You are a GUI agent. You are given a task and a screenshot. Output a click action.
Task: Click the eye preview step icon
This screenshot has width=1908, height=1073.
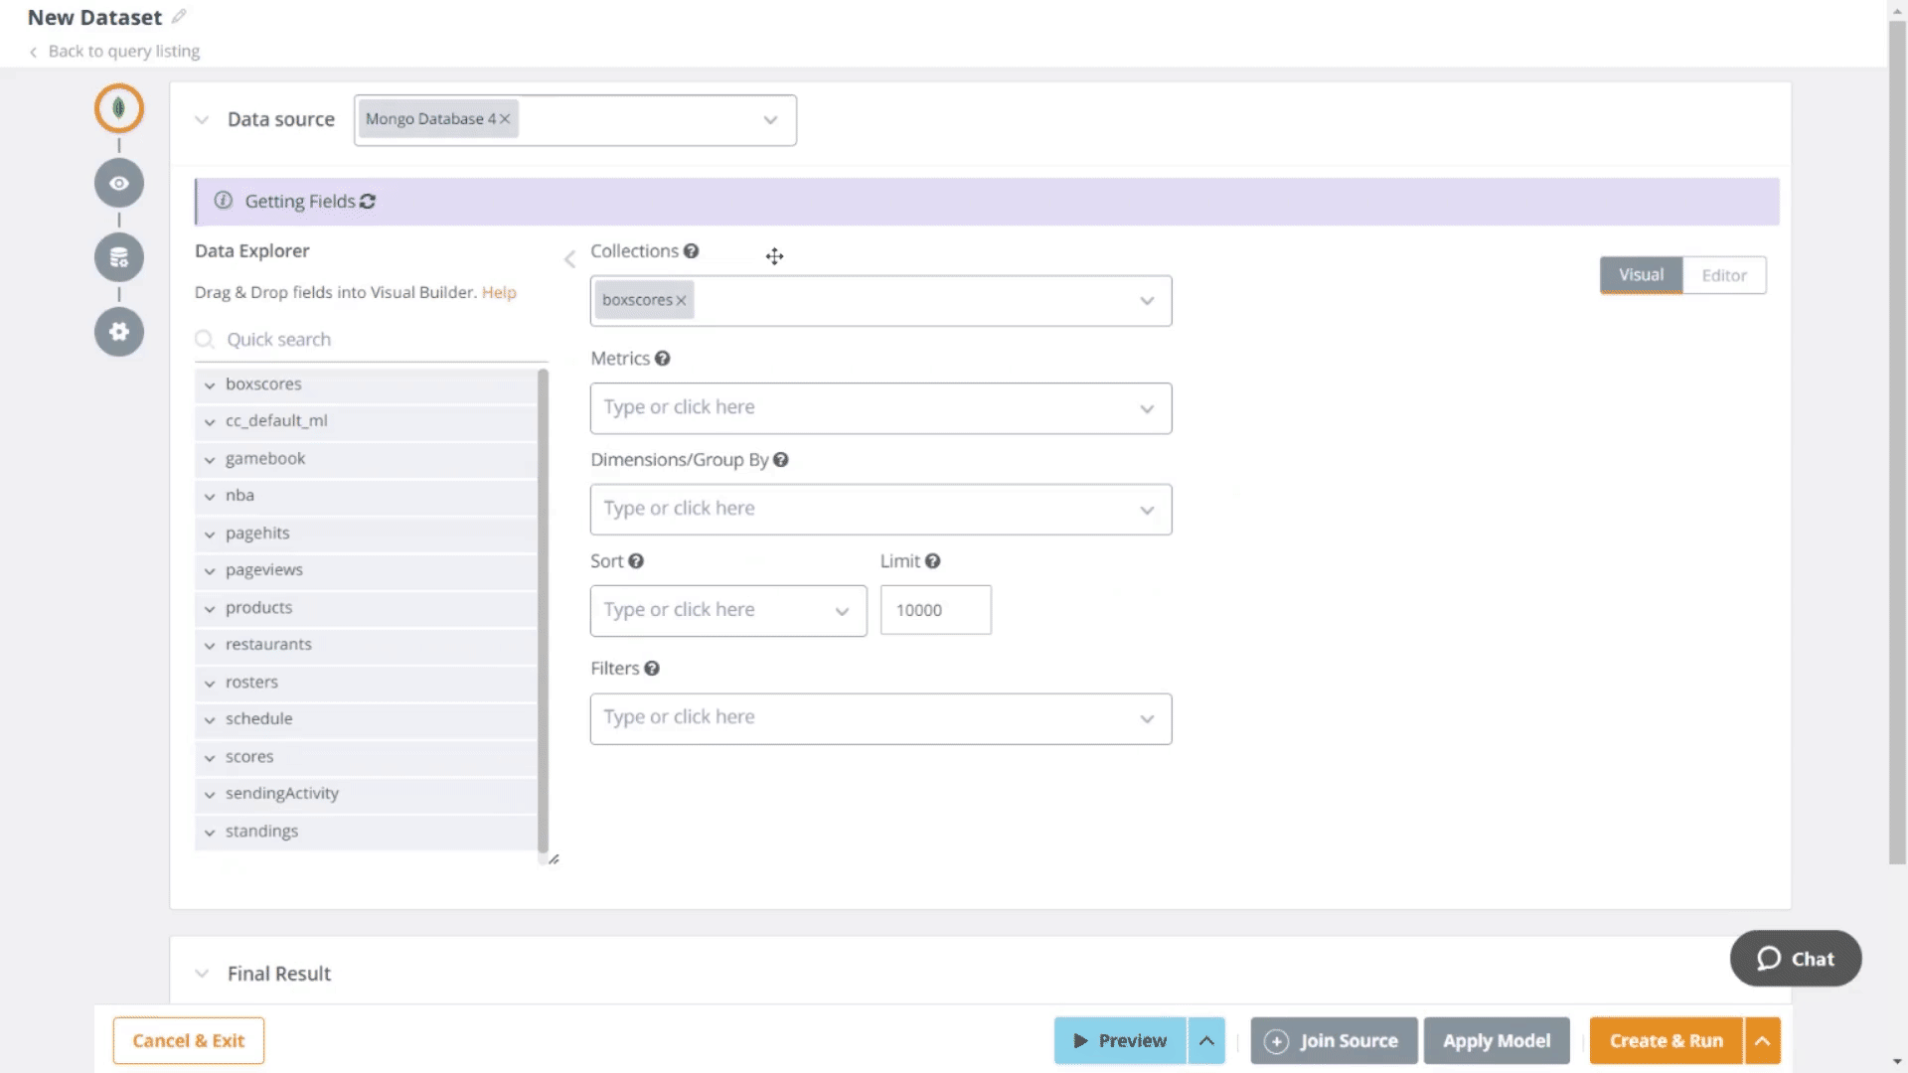tap(119, 183)
